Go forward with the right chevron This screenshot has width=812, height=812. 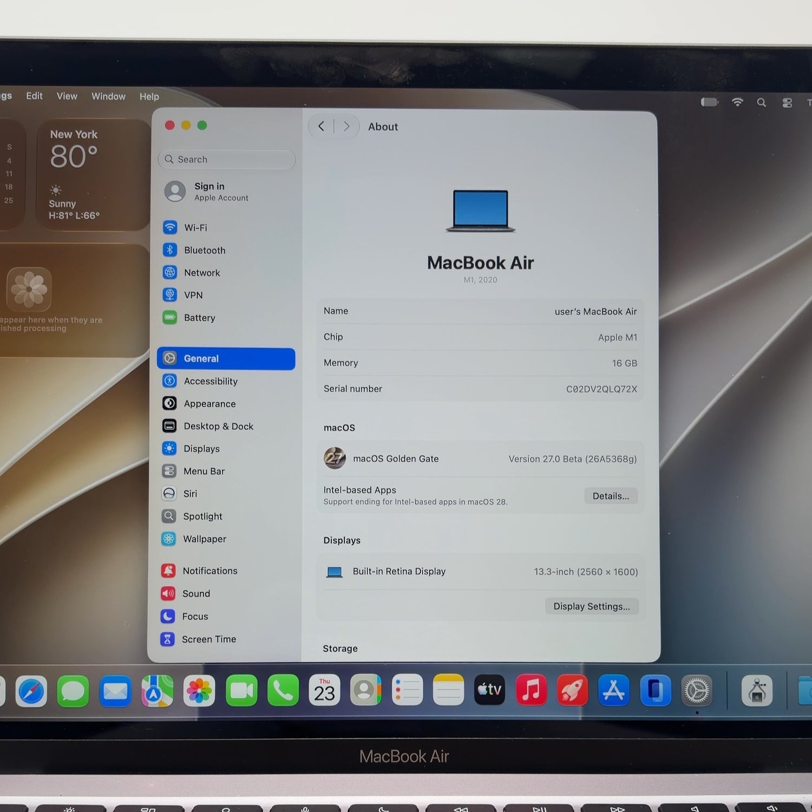(346, 127)
